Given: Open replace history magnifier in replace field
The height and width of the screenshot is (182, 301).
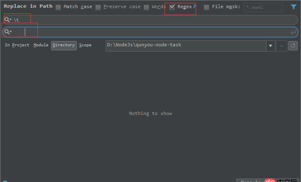Looking at the screenshot, I should pos(8,32).
